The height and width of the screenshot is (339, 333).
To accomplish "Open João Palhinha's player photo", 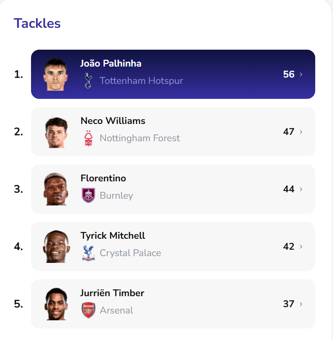I will [x=56, y=74].
